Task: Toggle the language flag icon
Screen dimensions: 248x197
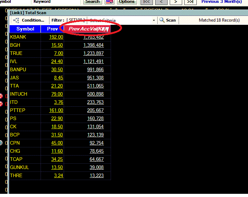Action: point(110,2)
